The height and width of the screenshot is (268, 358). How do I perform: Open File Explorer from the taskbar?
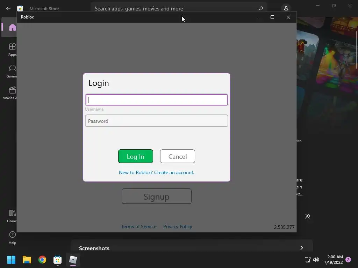[27, 260]
